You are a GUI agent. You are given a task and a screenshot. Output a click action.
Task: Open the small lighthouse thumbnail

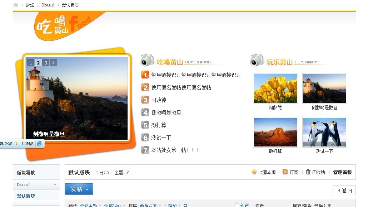point(325,88)
